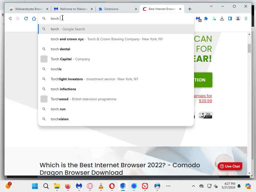Image resolution: width=256 pixels, height=192 pixels.
Task: Select Torchlight Investors suggestion
Action: (x=116, y=79)
